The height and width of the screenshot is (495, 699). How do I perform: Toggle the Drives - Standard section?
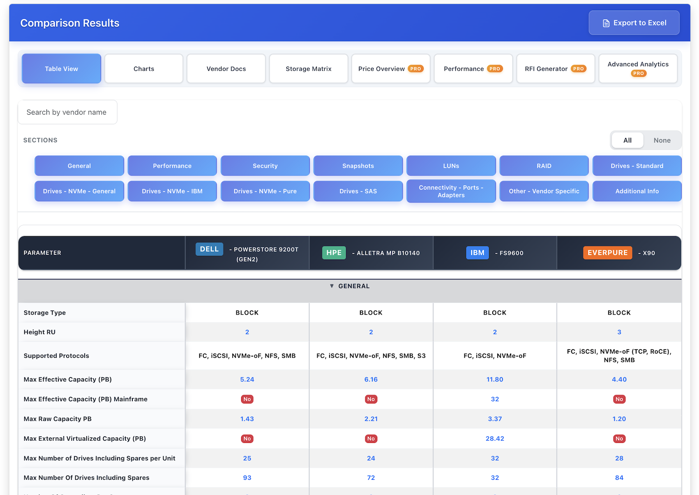click(637, 166)
